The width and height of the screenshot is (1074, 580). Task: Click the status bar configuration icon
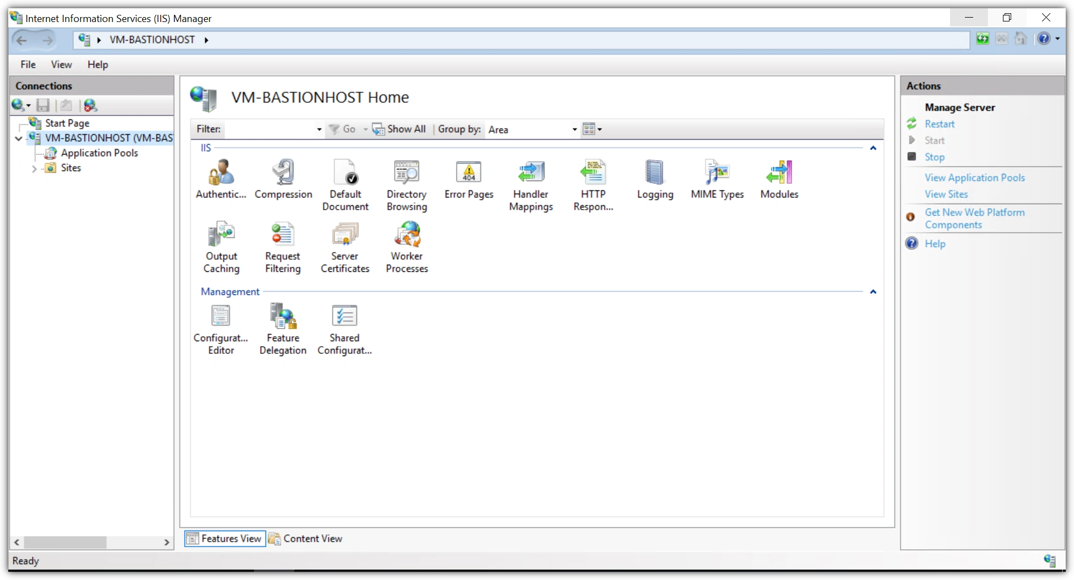[1050, 560]
